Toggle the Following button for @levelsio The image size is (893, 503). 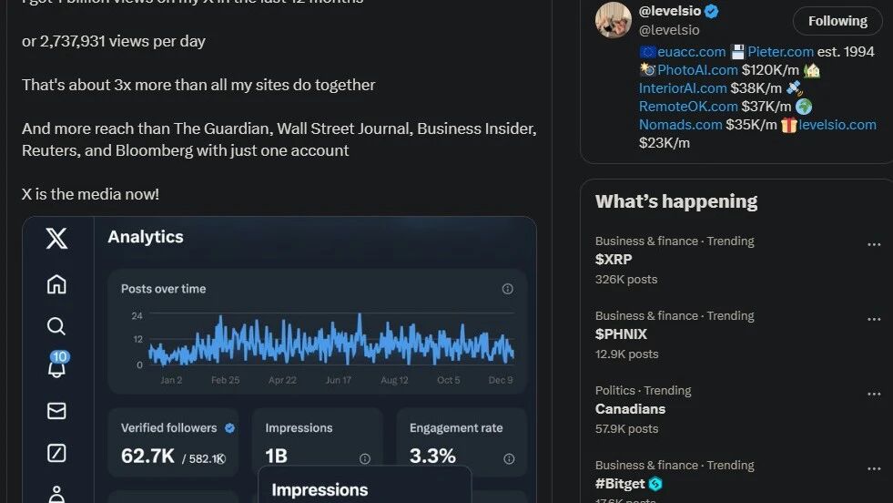(837, 21)
